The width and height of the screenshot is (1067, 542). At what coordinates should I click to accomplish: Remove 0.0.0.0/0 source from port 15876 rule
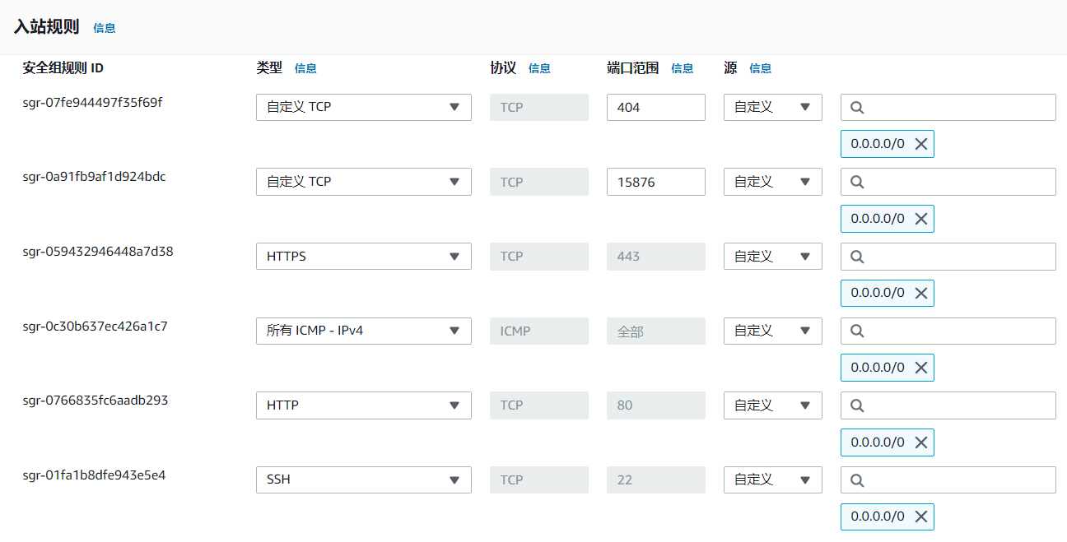pos(920,219)
